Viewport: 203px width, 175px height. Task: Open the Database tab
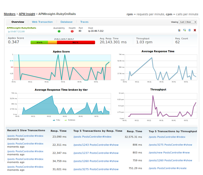click(x=66, y=22)
